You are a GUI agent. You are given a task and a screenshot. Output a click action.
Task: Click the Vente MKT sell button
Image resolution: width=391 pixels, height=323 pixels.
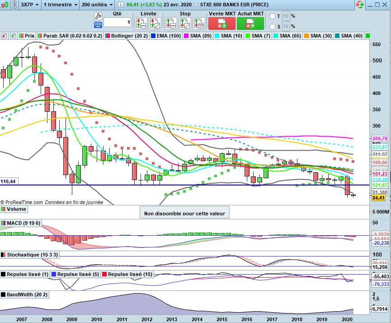click(222, 24)
